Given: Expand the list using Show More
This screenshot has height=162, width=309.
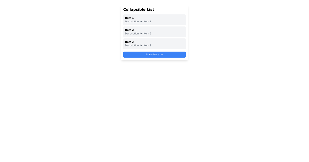Looking at the screenshot, I should (154, 55).
